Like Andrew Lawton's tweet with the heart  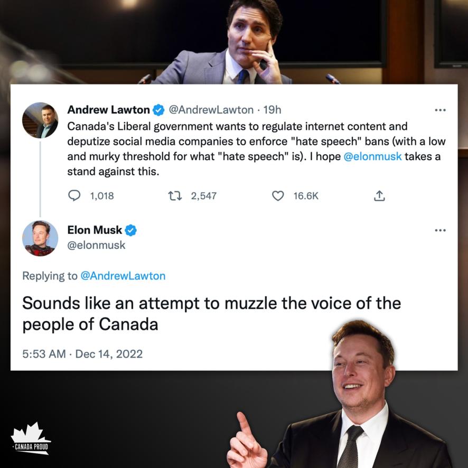[278, 196]
